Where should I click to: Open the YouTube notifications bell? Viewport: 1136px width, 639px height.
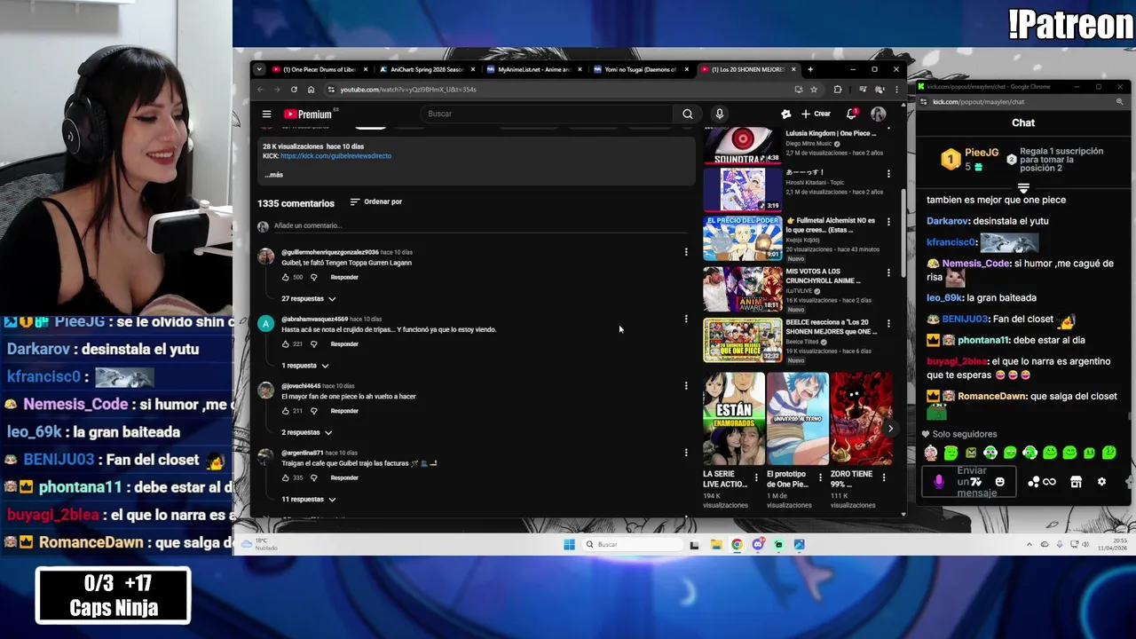851,114
